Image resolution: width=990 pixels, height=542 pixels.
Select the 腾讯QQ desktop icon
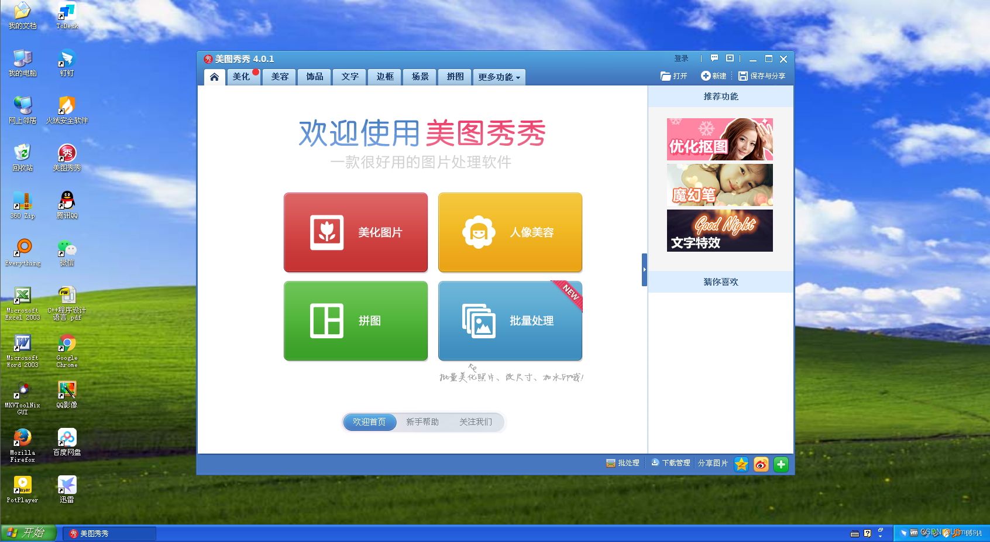pyautogui.click(x=67, y=205)
